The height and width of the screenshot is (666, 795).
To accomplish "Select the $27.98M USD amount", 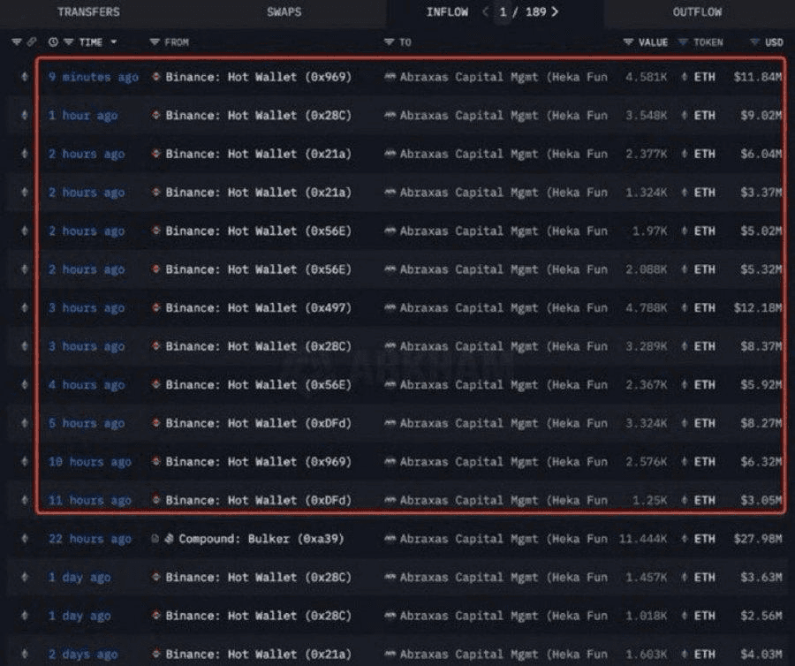I will (758, 539).
